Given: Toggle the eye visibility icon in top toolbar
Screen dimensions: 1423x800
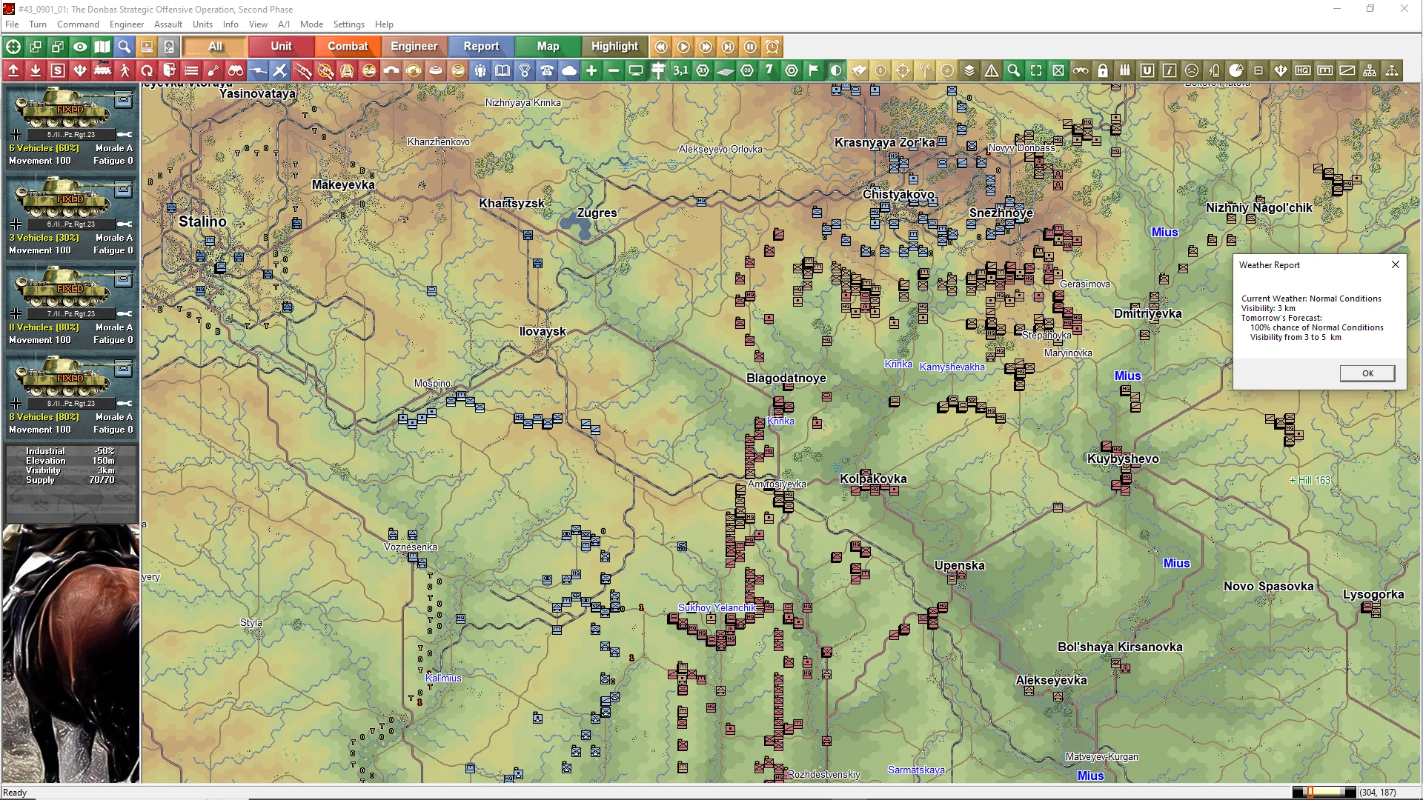Looking at the screenshot, I should [80, 47].
